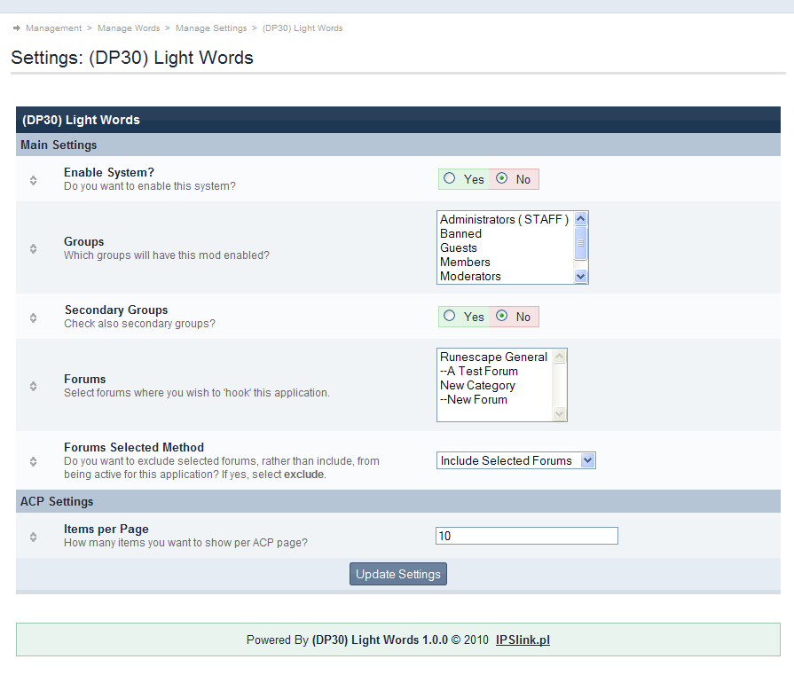Select Yes for Secondary Groups
Screen dimensions: 794x675
(450, 316)
